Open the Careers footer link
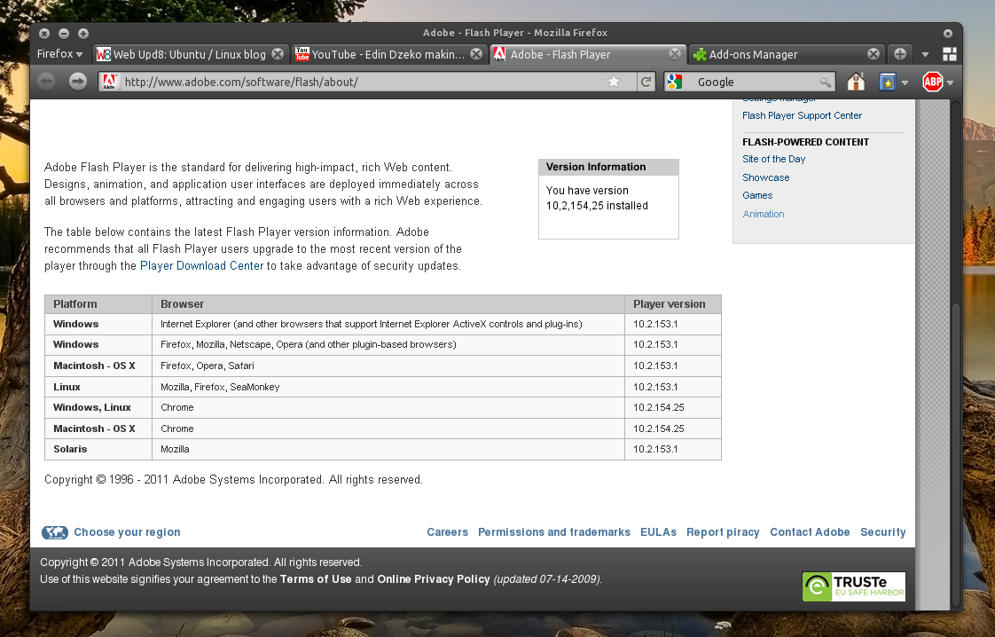 (447, 532)
